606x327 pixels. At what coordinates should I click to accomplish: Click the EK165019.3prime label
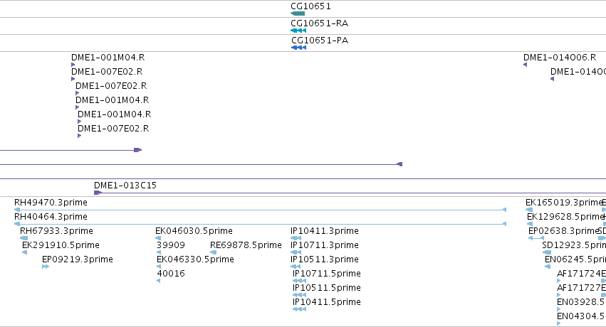(564, 203)
